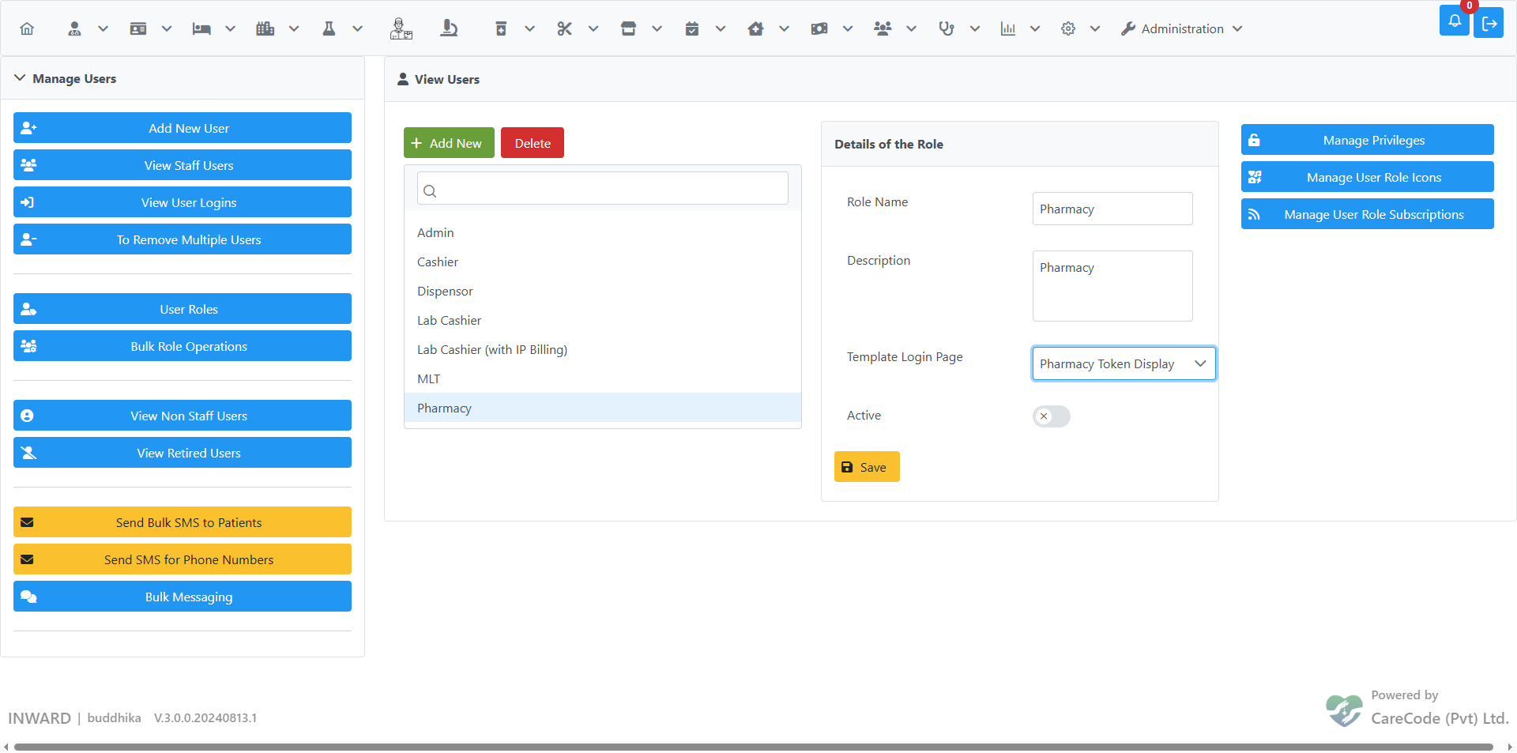The width and height of the screenshot is (1517, 753).
Task: Select the Pharmacy role in list
Action: [x=603, y=408]
